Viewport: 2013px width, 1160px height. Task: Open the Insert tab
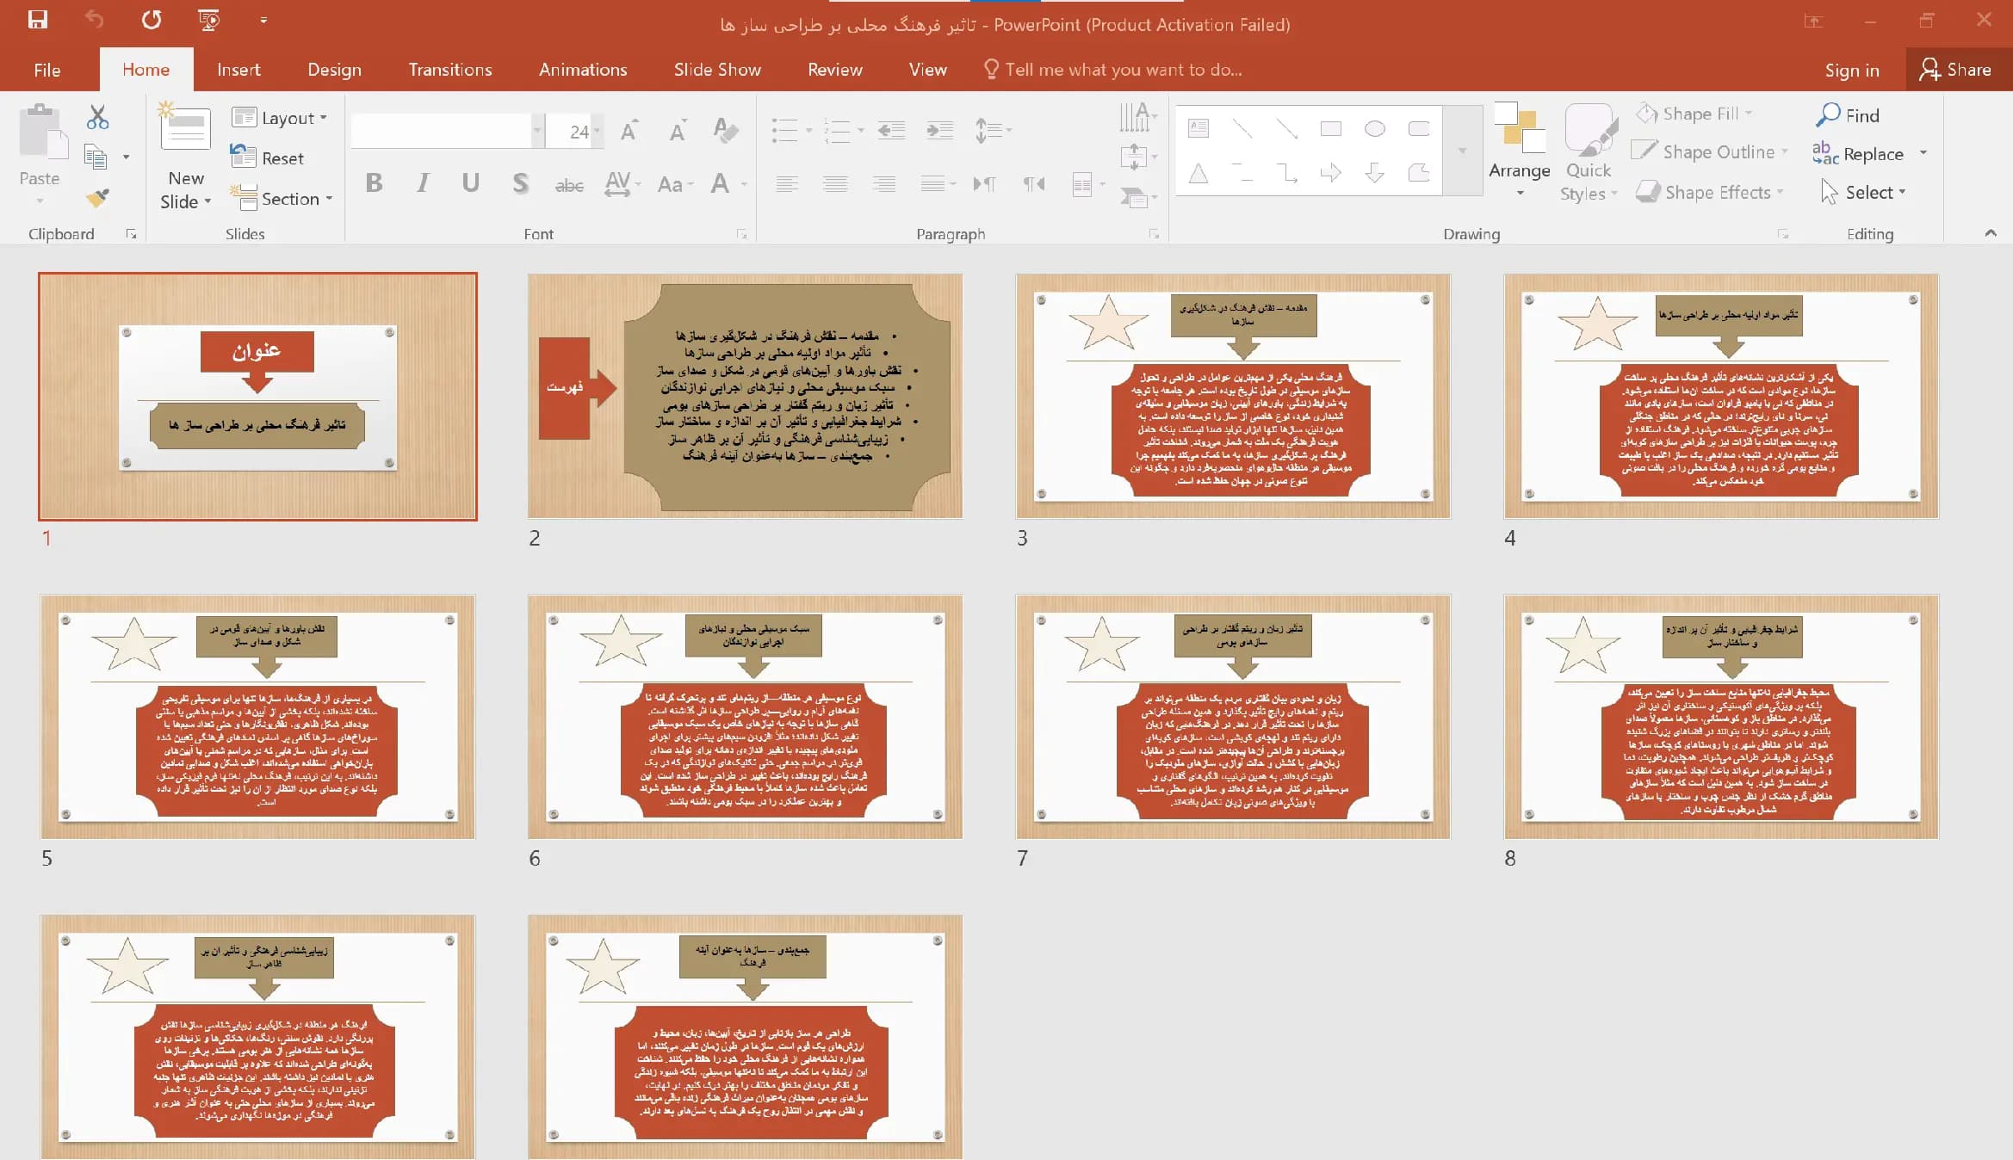[x=238, y=70]
